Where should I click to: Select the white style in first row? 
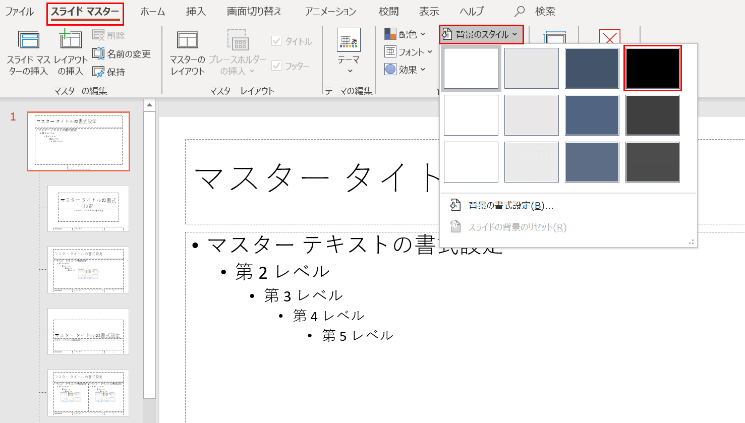(471, 68)
